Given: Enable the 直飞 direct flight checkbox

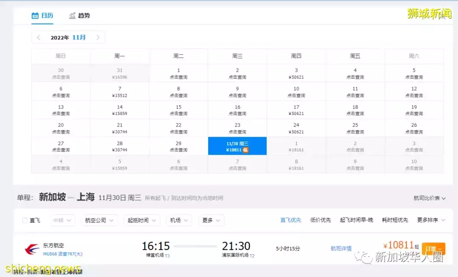Looking at the screenshot, I should 25,220.
